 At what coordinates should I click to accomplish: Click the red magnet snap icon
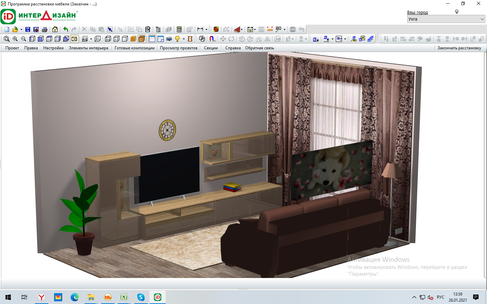[x=212, y=39]
